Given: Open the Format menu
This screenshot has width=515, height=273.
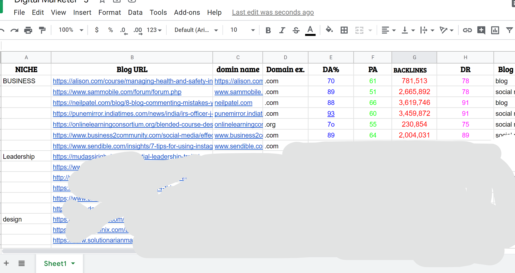Looking at the screenshot, I should tap(109, 12).
